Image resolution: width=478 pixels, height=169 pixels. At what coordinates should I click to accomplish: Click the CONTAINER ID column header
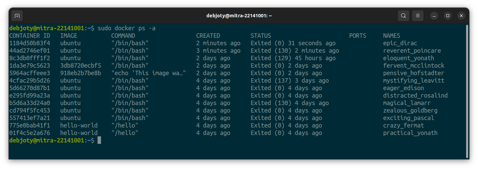point(30,36)
